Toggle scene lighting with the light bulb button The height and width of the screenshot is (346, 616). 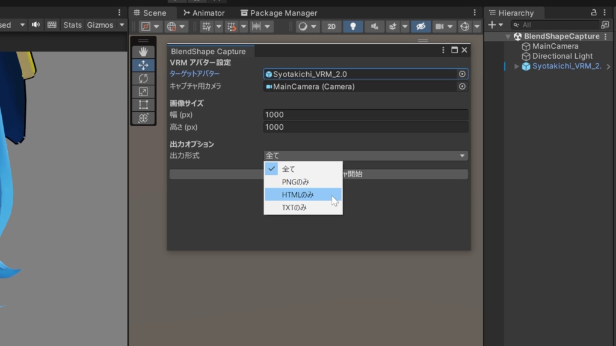353,26
